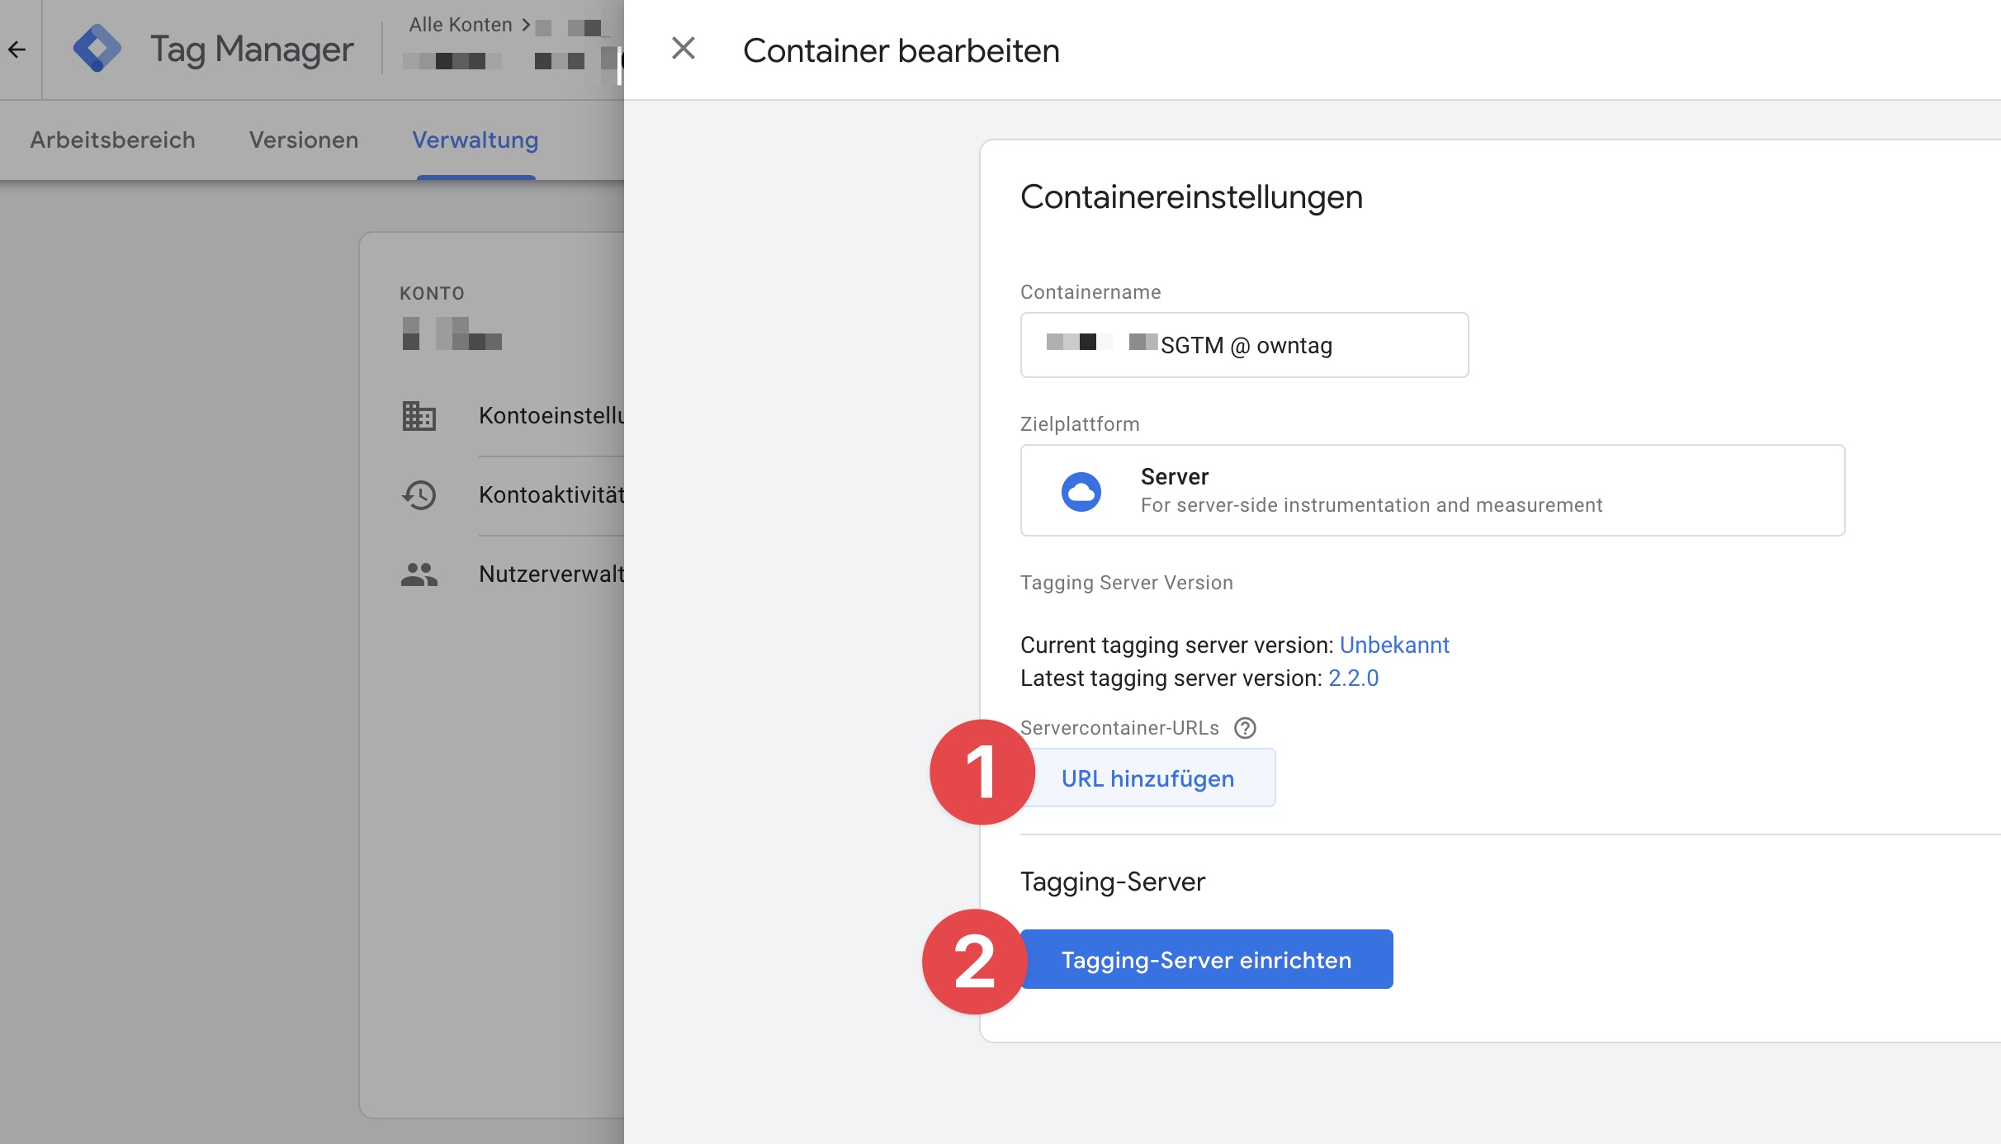Screen dimensions: 2001x1144
Task: Click the help icon beside Servercontainer-URLs
Action: pyautogui.click(x=1245, y=728)
